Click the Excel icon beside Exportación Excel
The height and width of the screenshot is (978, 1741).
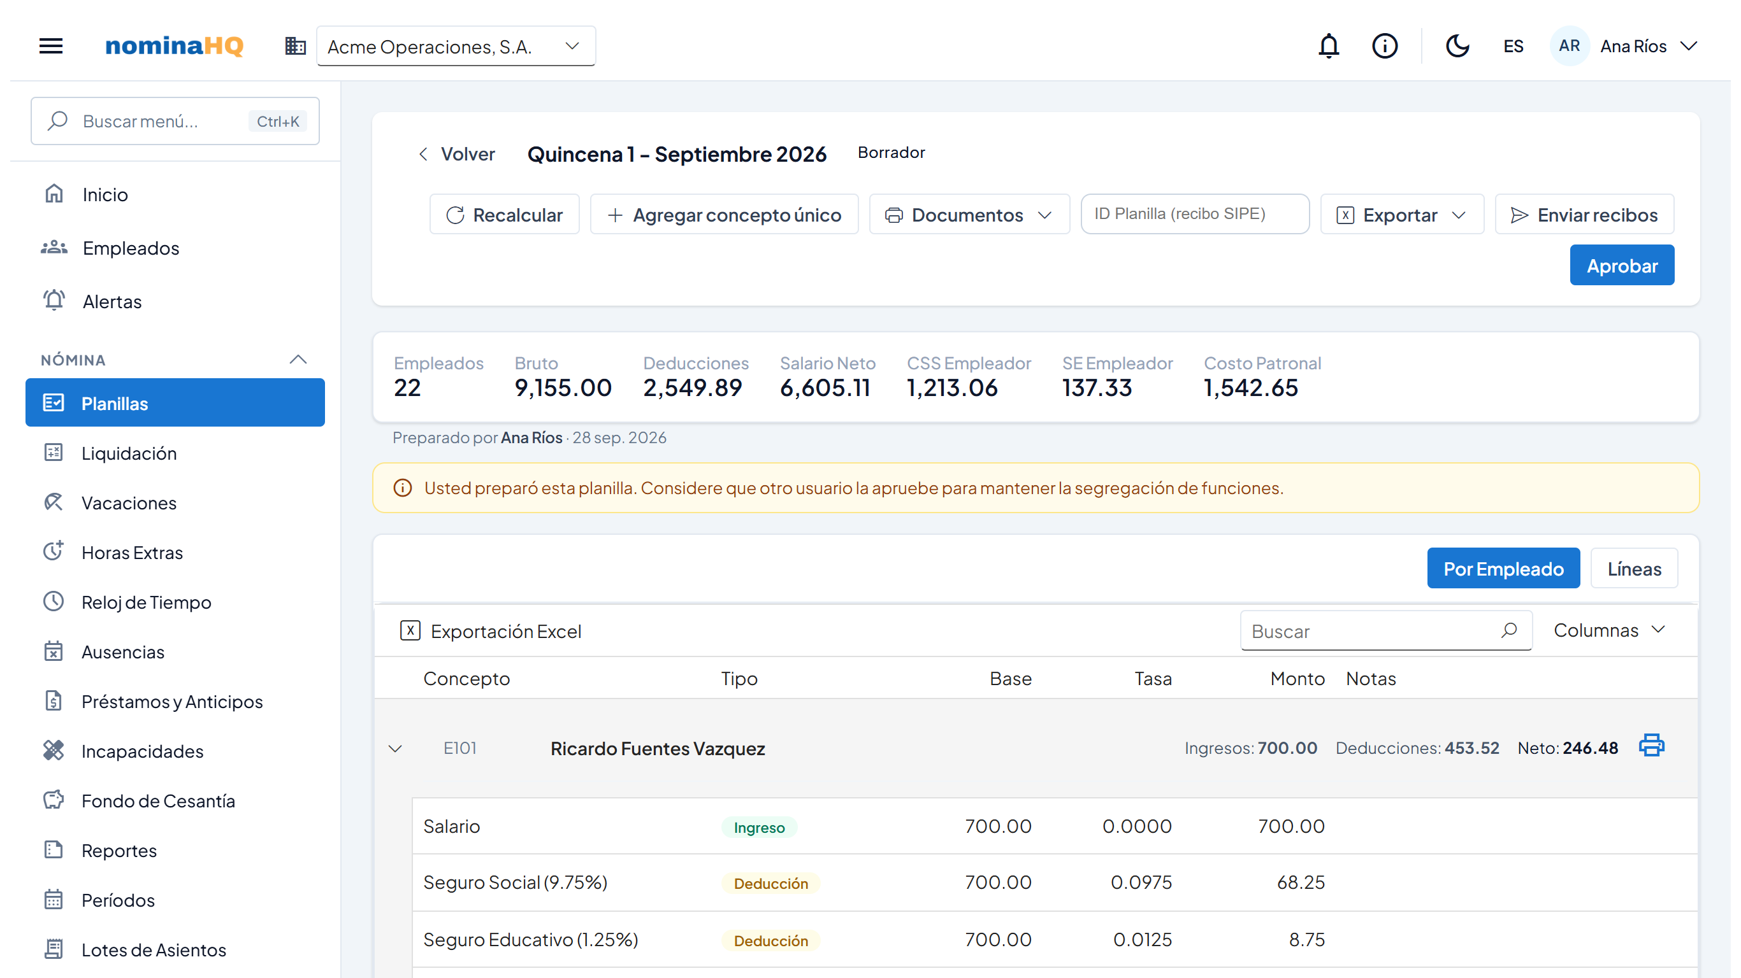pos(410,630)
